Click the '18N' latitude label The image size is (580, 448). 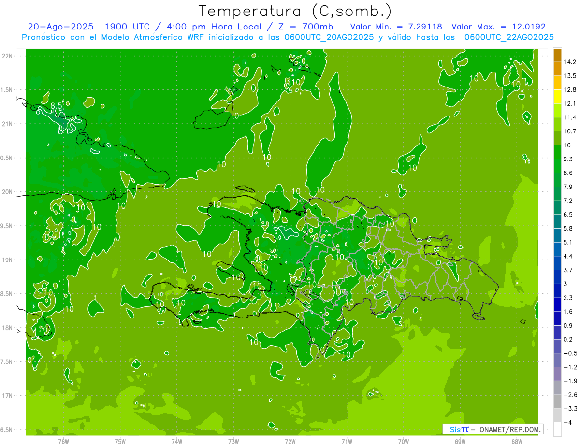point(8,328)
